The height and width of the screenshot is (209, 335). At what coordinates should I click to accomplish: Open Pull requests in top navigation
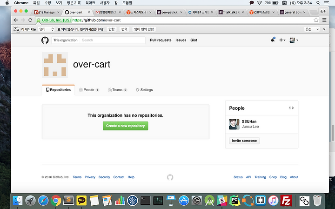161,40
